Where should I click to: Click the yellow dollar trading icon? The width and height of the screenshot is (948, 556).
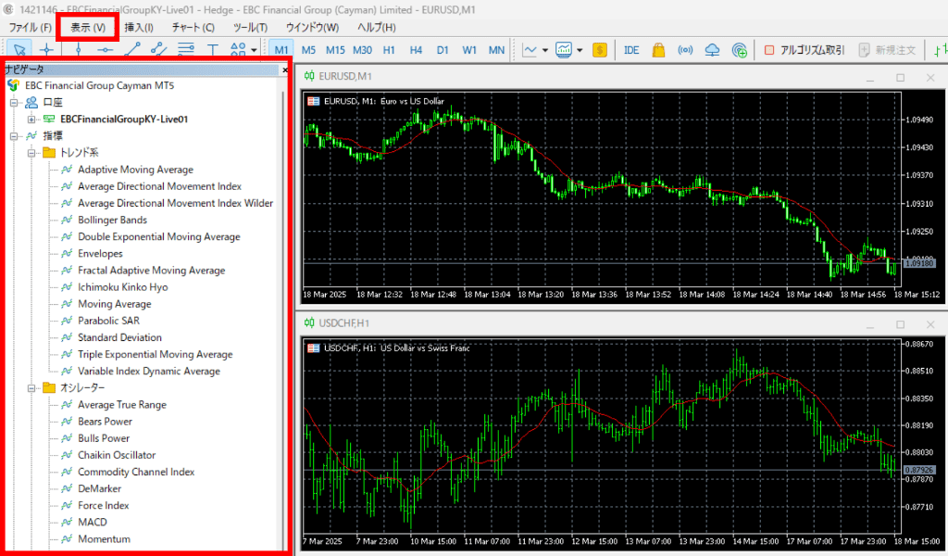pyautogui.click(x=600, y=50)
